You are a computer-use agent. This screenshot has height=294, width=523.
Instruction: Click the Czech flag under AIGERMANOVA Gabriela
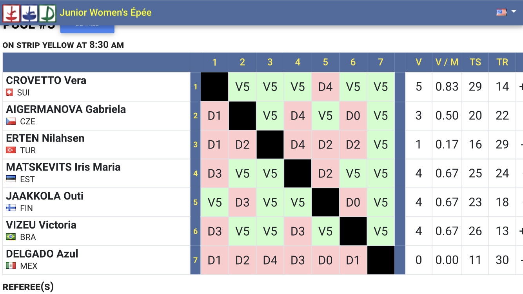[11, 122]
